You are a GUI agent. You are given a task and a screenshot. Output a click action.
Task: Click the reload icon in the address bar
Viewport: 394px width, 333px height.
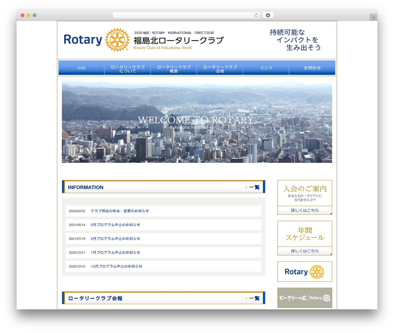[256, 15]
